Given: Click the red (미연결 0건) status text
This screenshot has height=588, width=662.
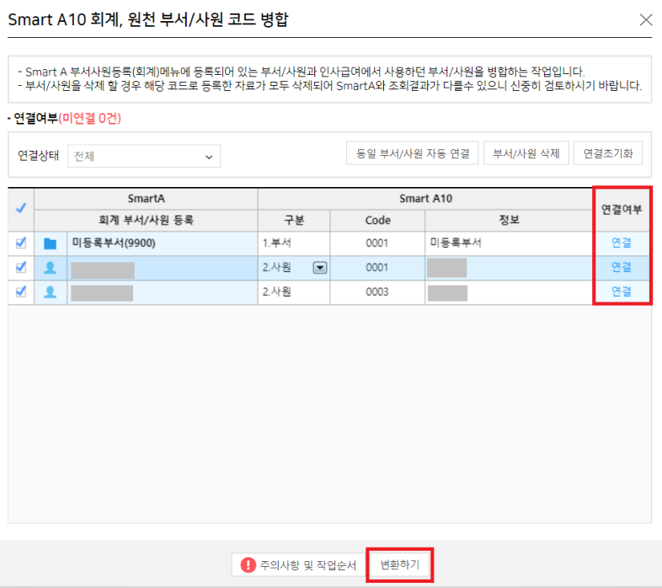Looking at the screenshot, I should pyautogui.click(x=89, y=118).
